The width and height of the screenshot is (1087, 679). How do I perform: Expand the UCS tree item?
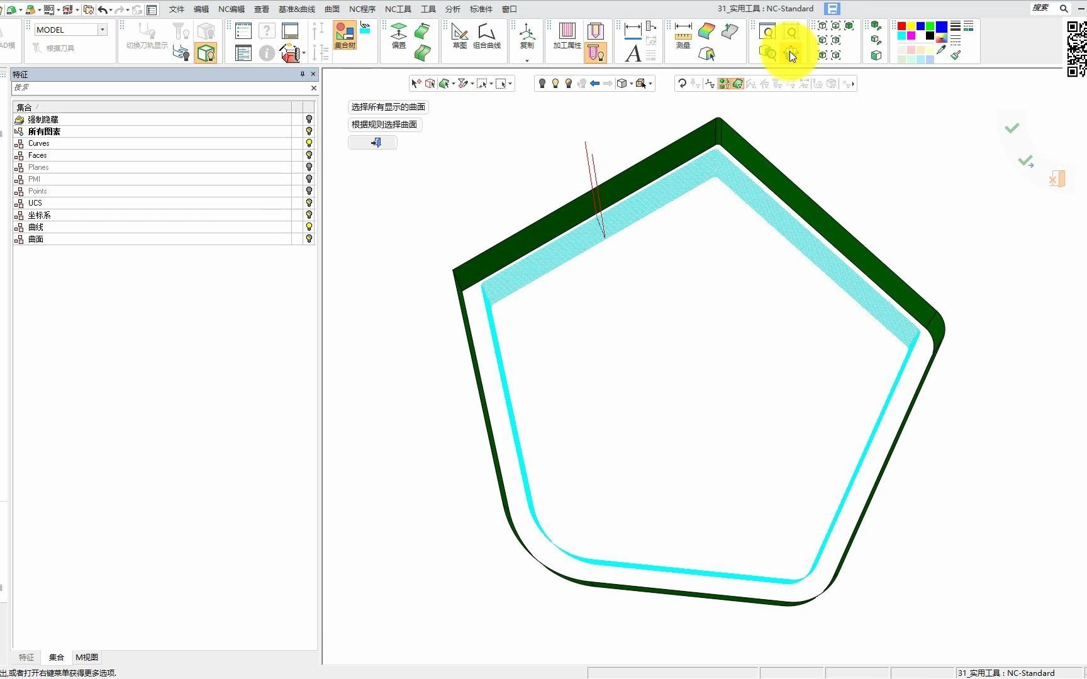(x=19, y=203)
